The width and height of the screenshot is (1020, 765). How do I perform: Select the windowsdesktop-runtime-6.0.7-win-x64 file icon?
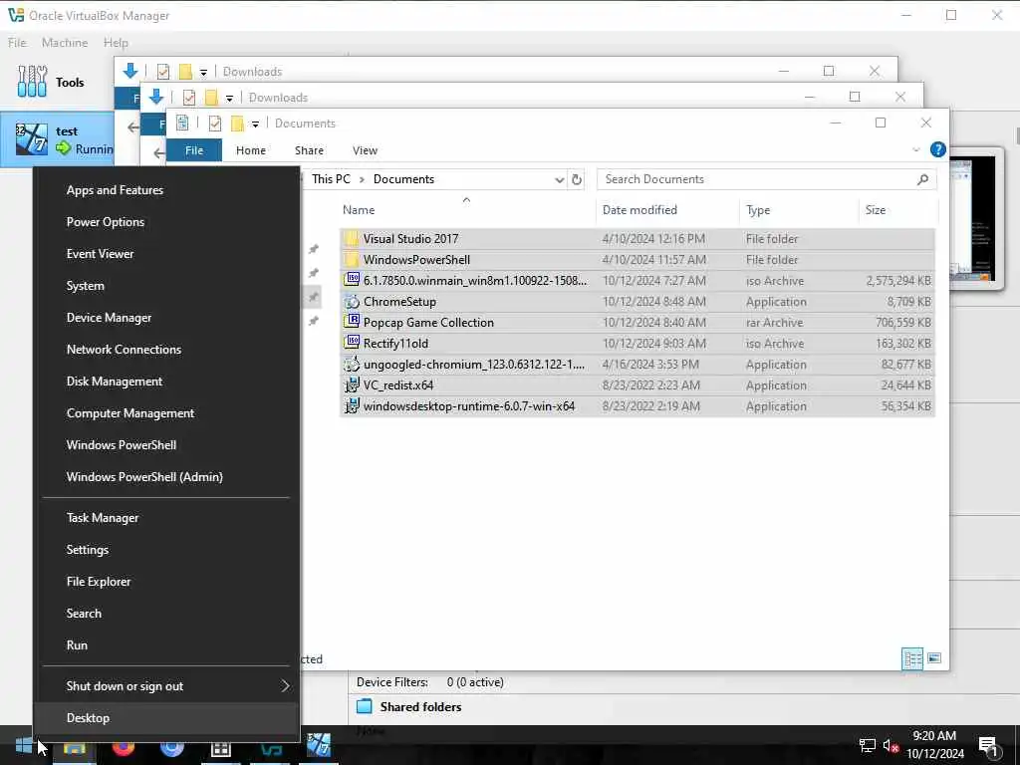tap(352, 405)
